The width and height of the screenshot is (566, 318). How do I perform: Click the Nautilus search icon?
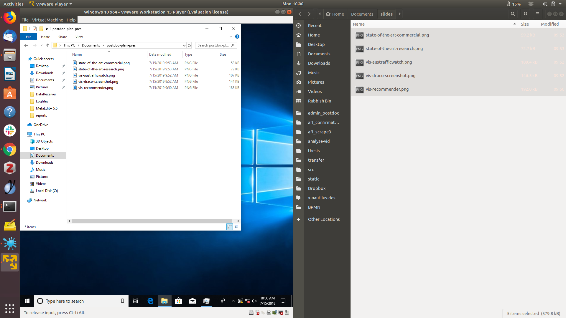(513, 14)
